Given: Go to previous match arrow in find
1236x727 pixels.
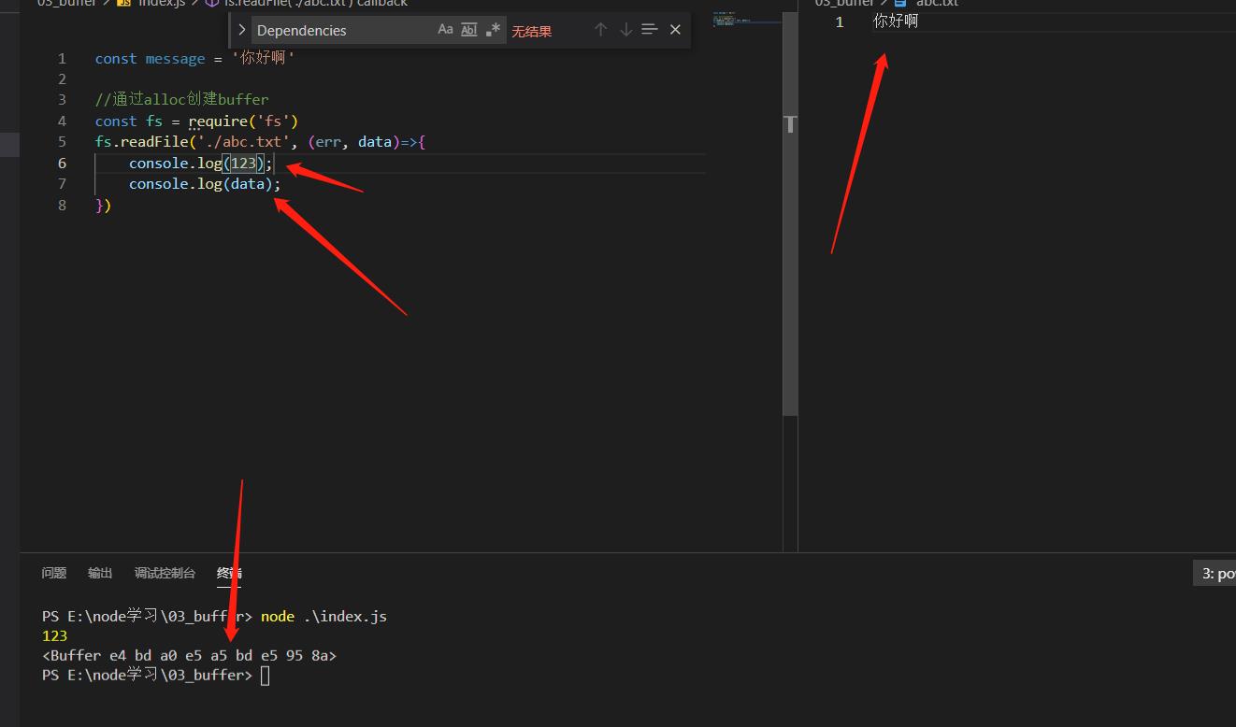Looking at the screenshot, I should [x=601, y=30].
